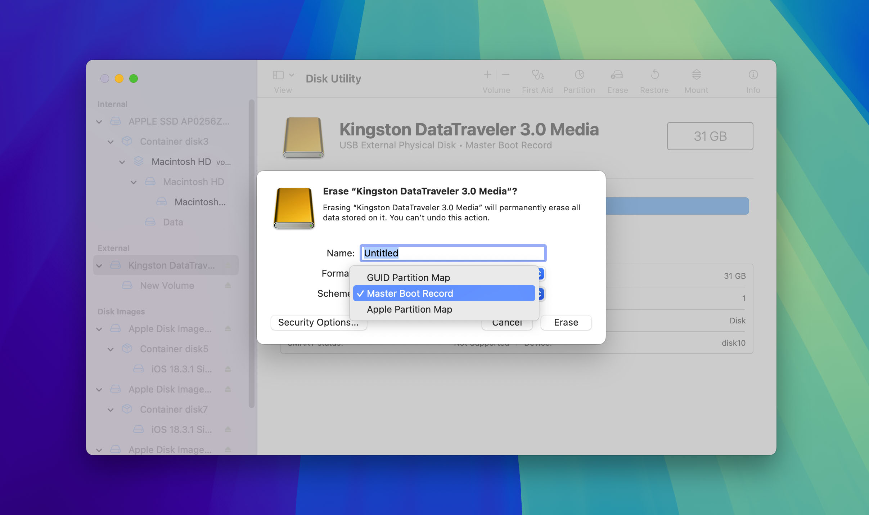The image size is (869, 515).
Task: Select Container disk3 cube icon
Action: [127, 141]
